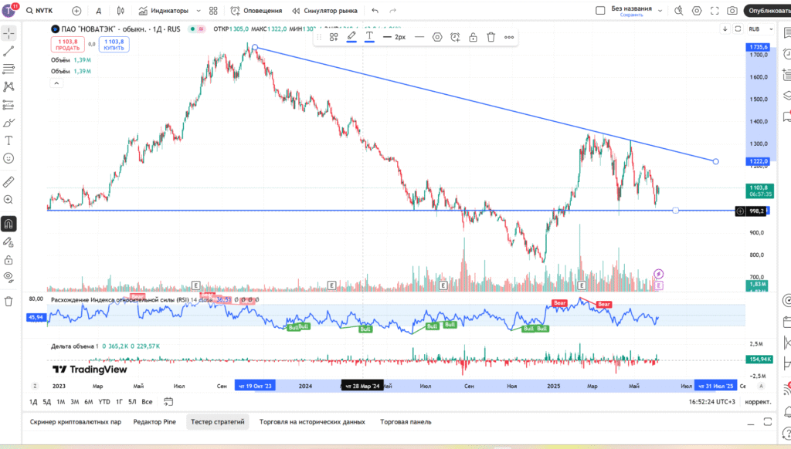Select the Все time range

tap(147, 402)
